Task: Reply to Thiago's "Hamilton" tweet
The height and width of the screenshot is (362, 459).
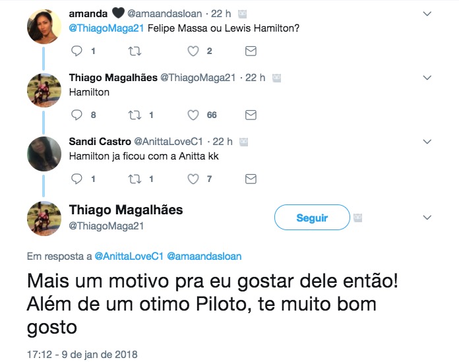Action: coord(76,115)
